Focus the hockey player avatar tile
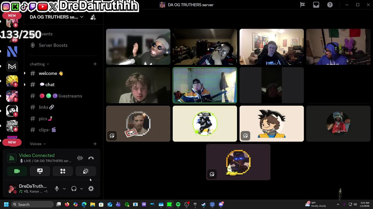 point(205,124)
